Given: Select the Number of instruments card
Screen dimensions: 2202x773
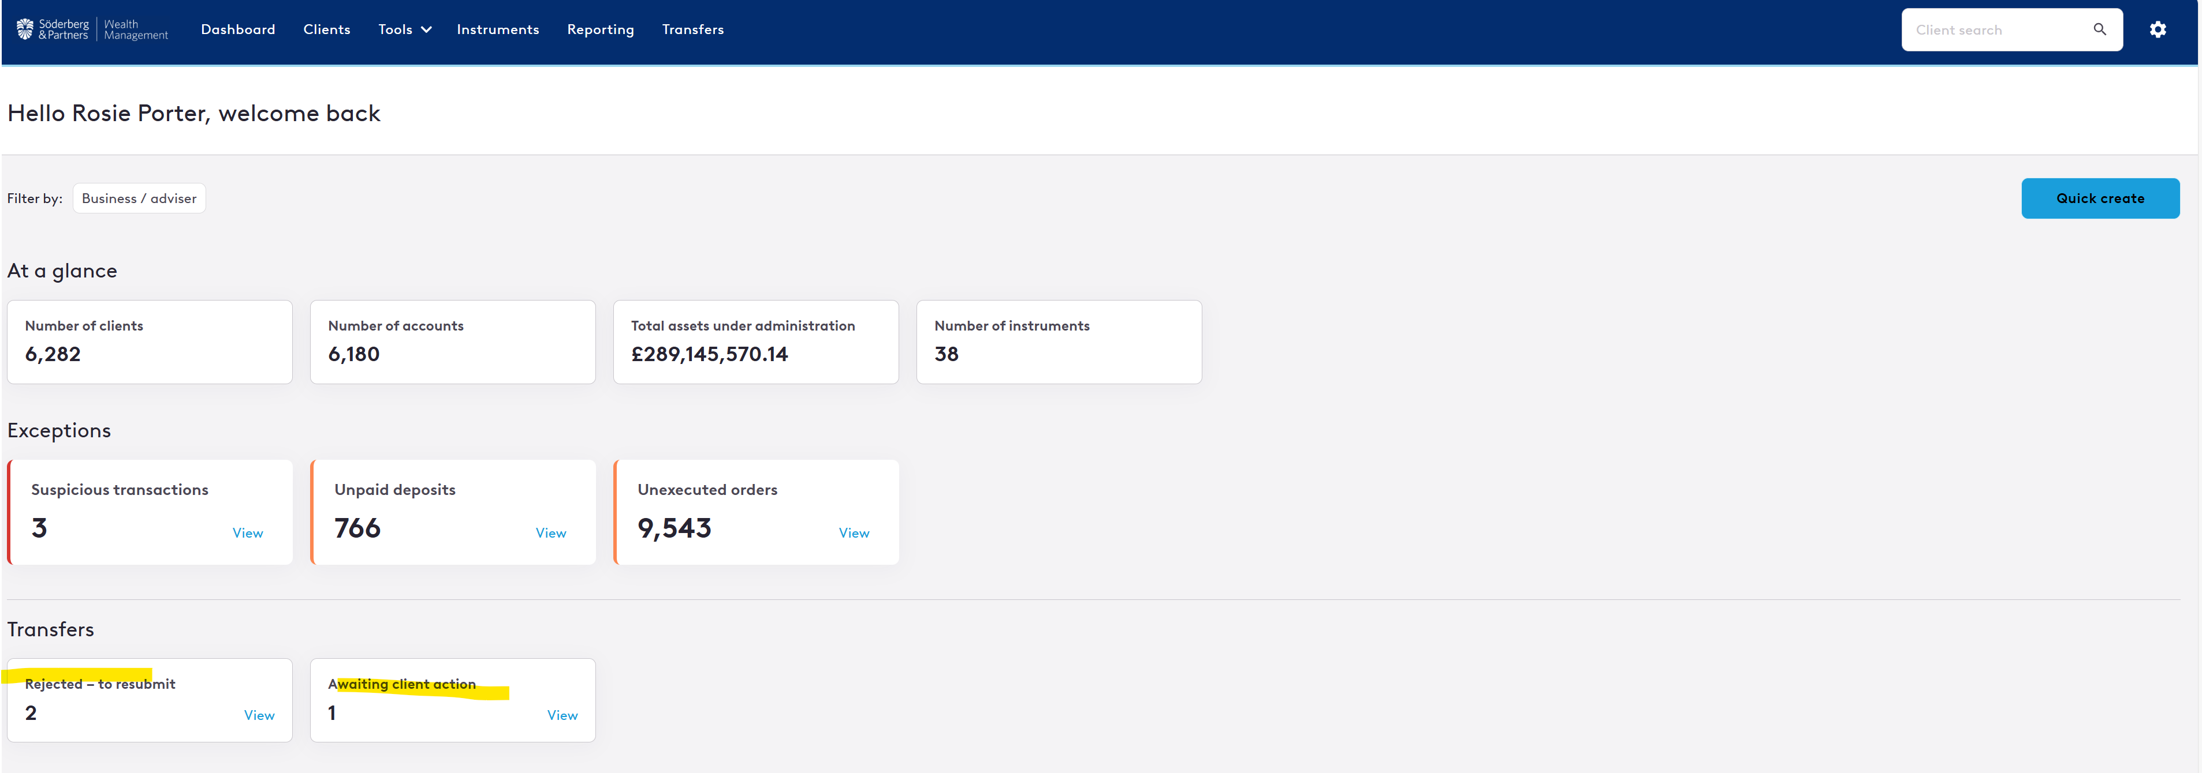Looking at the screenshot, I should click(1058, 342).
